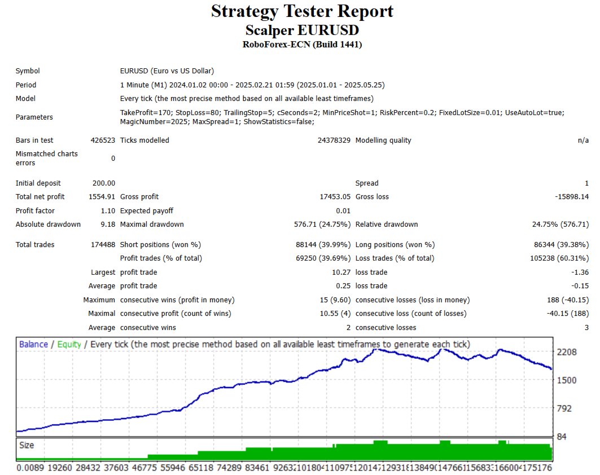600x475 pixels.
Task: Click the Mismatched charts errors value 0
Action: [x=113, y=159]
